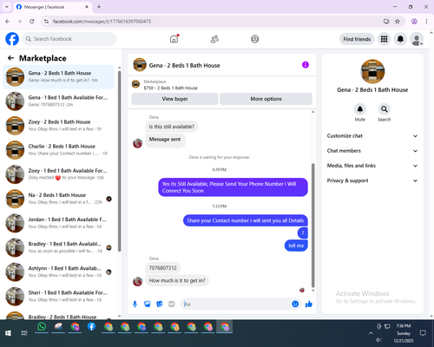Viewport: 434px width, 347px height.
Task: Select the Messenger | Facebook tab
Action: pos(52,7)
